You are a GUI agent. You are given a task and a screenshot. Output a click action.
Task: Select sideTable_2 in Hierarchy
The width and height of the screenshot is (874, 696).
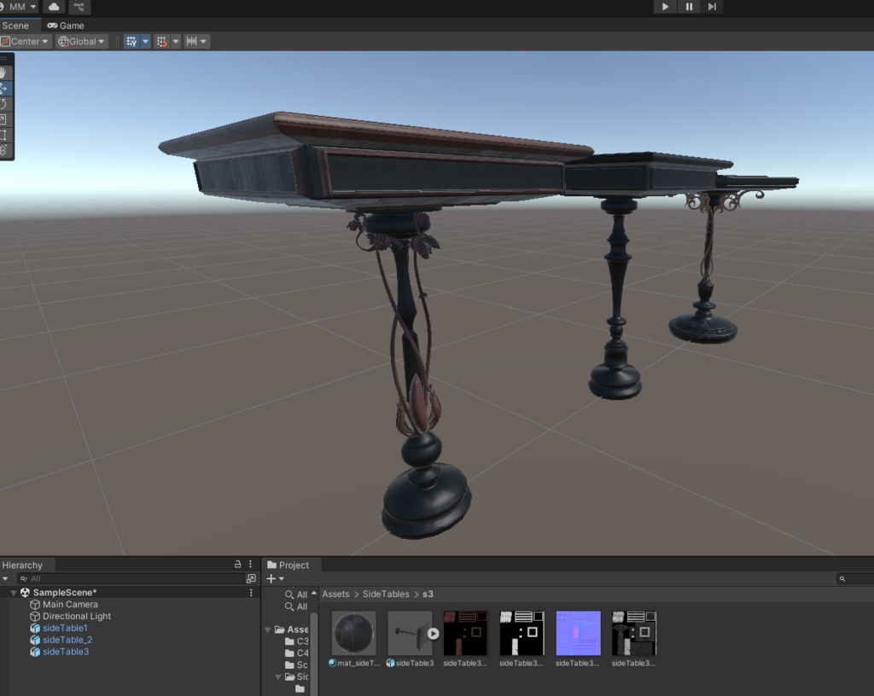(67, 640)
